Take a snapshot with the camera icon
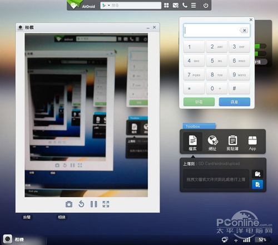 click(69, 204)
